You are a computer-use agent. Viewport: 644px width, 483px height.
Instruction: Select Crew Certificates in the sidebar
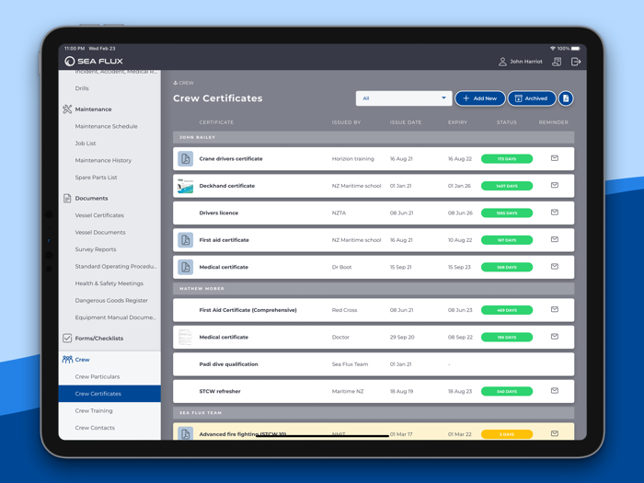tap(109, 394)
